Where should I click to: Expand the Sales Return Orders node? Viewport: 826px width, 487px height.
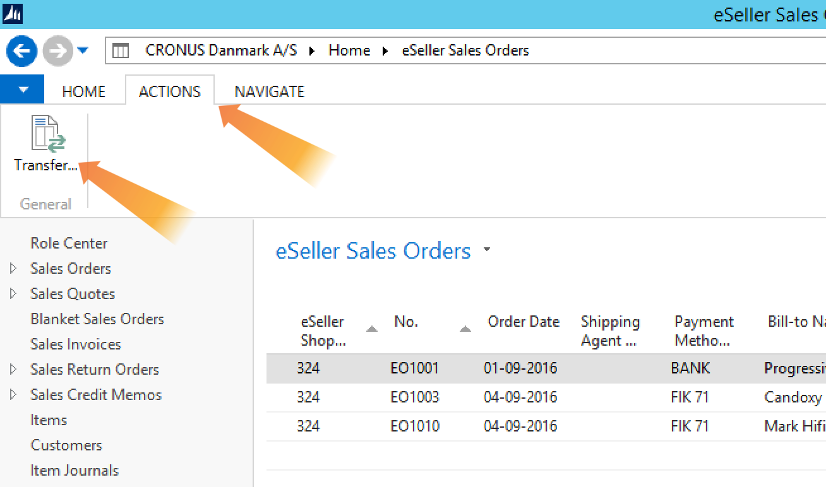(x=13, y=370)
